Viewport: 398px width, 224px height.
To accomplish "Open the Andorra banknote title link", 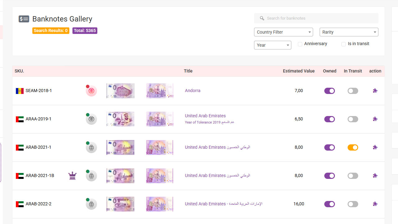I will pos(192,91).
